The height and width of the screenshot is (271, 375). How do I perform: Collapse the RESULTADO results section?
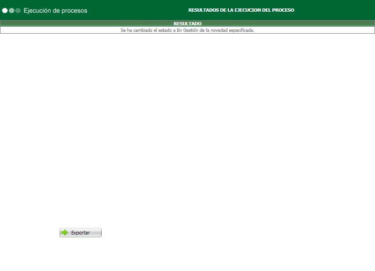click(x=187, y=22)
